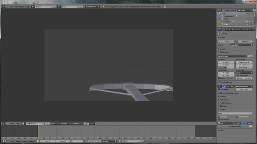Image resolution: width=257 pixels, height=144 pixels.
Task: Enable the Stamp checkbox
Action: coord(221,106)
